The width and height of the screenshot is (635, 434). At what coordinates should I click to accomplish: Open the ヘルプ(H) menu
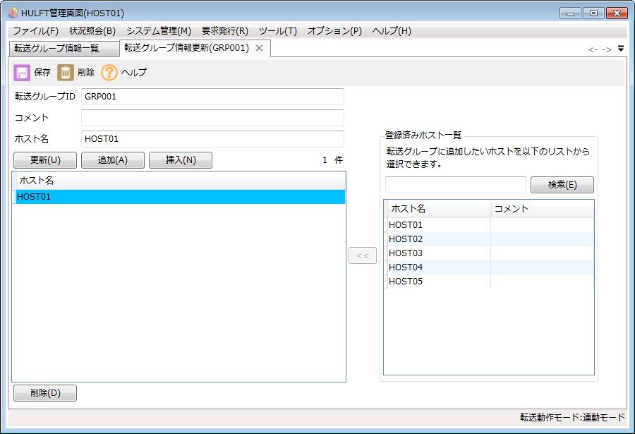click(x=392, y=31)
